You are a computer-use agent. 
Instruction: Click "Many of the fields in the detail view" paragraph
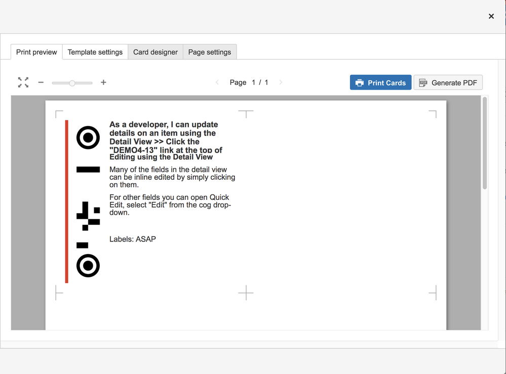(x=172, y=177)
